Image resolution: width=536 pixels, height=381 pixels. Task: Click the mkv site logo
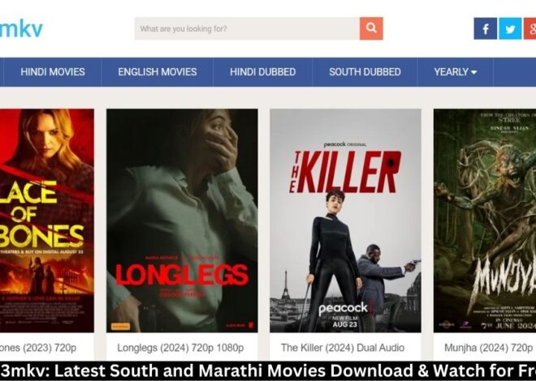point(21,28)
